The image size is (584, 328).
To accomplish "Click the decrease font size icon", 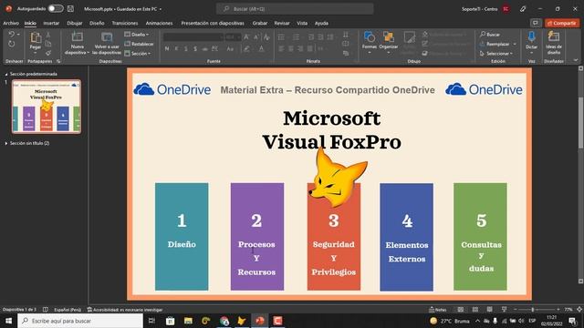I will [x=256, y=37].
